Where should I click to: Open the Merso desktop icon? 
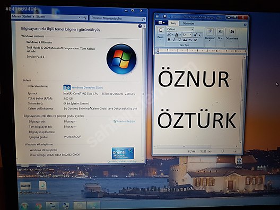pyautogui.click(x=239, y=161)
